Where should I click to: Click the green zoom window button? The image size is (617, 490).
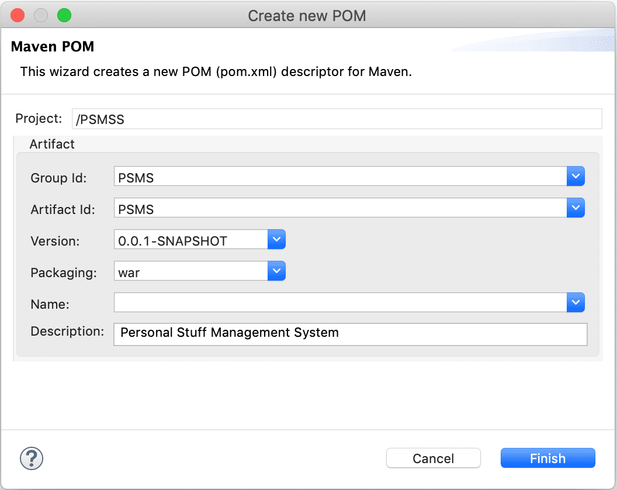point(64,15)
